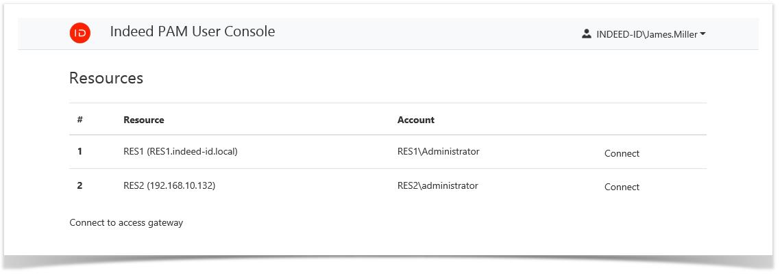Click the red Indeed ID logo
This screenshot has height=275, width=782.
[80, 33]
